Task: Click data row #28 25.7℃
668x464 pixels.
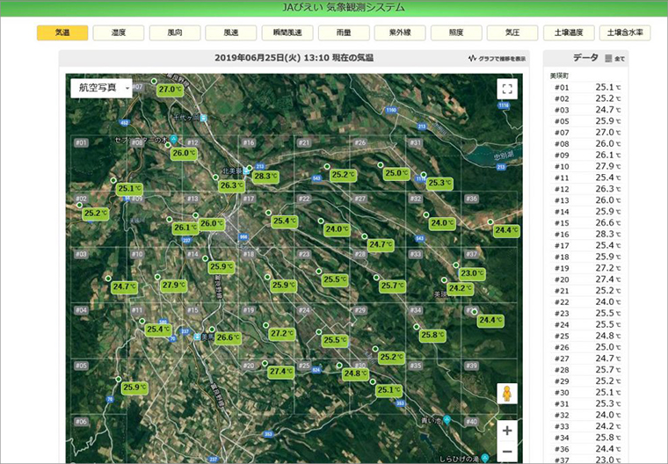Action: tap(586, 370)
